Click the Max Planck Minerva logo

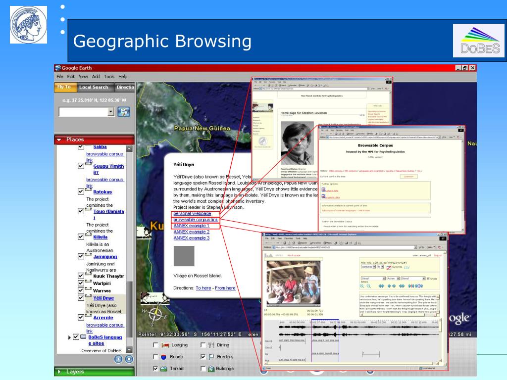point(28,25)
